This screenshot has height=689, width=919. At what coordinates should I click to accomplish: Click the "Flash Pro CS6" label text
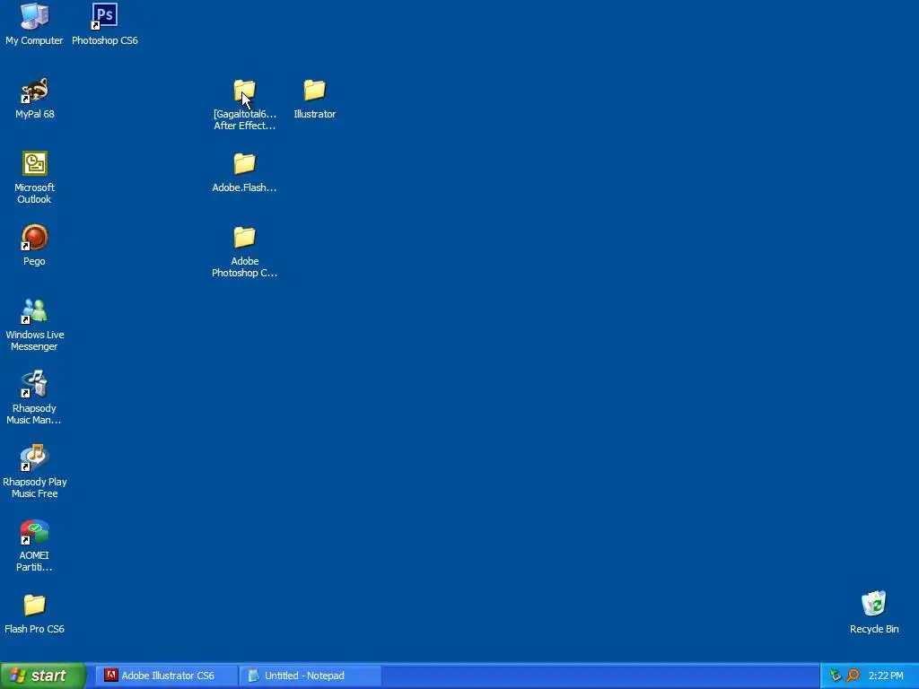pos(35,629)
